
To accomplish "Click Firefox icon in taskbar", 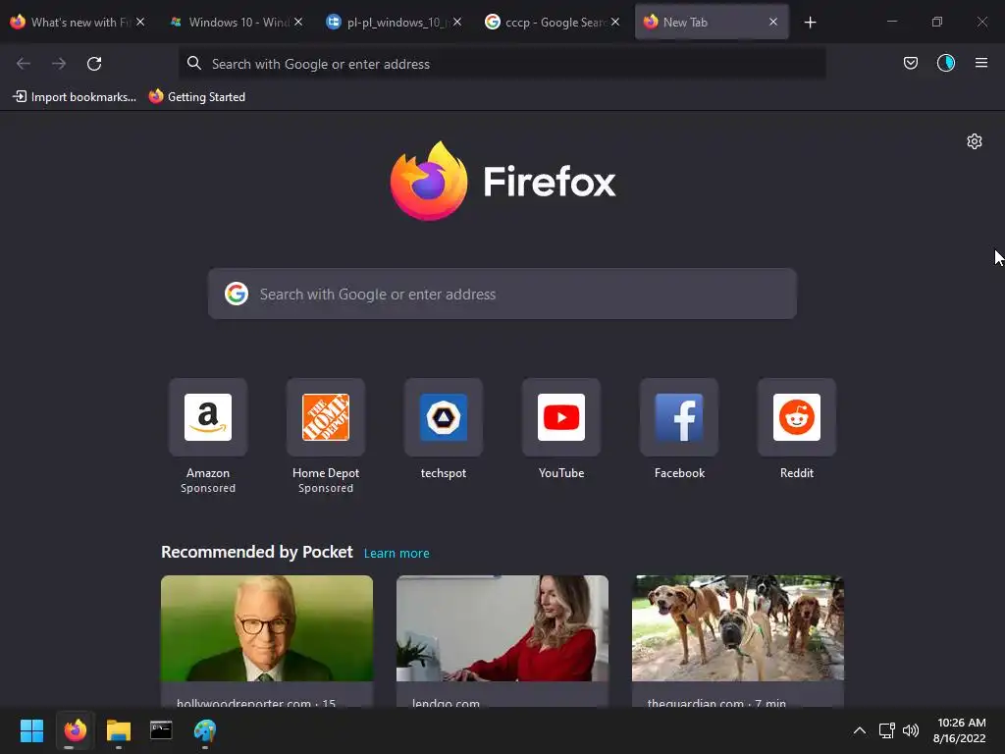I will point(75,730).
